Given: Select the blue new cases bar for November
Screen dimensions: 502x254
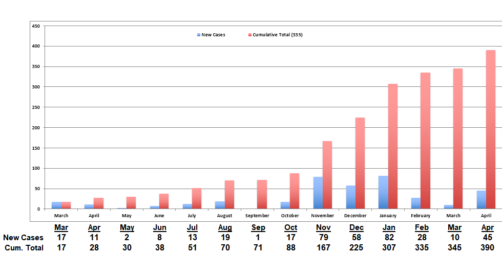Looking at the screenshot, I should [318, 193].
